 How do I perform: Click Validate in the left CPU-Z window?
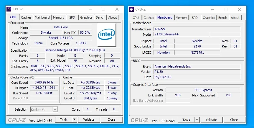pos(89,119)
